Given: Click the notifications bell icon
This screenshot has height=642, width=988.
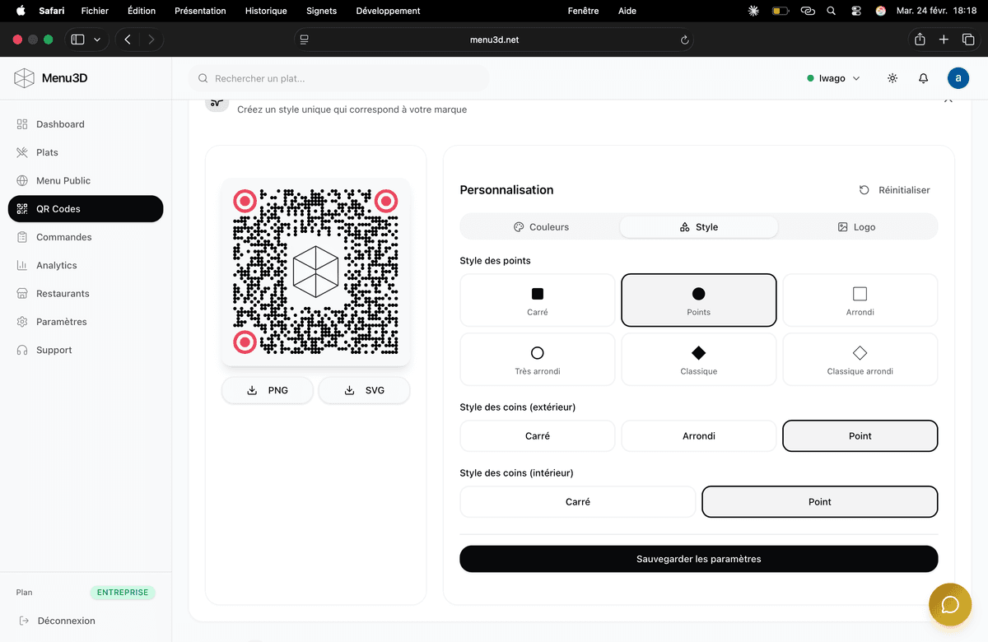Looking at the screenshot, I should click(923, 78).
